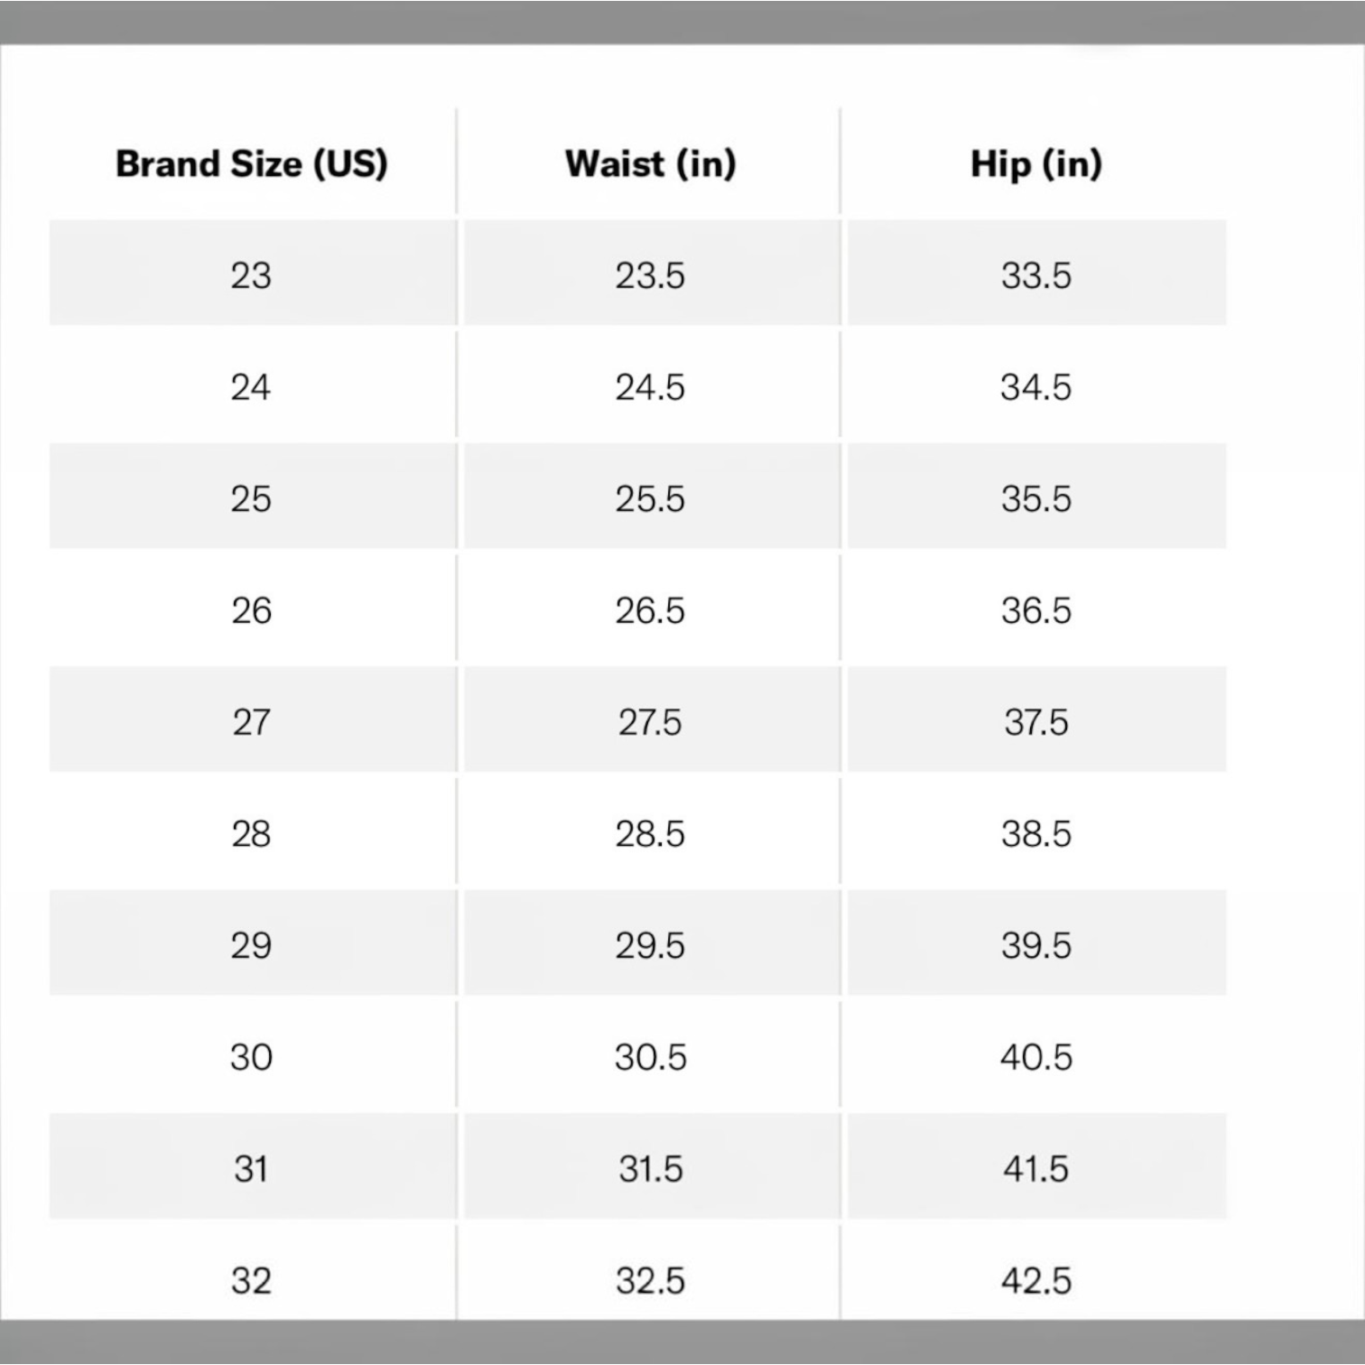Click hip value 37.5

pyautogui.click(x=1036, y=722)
